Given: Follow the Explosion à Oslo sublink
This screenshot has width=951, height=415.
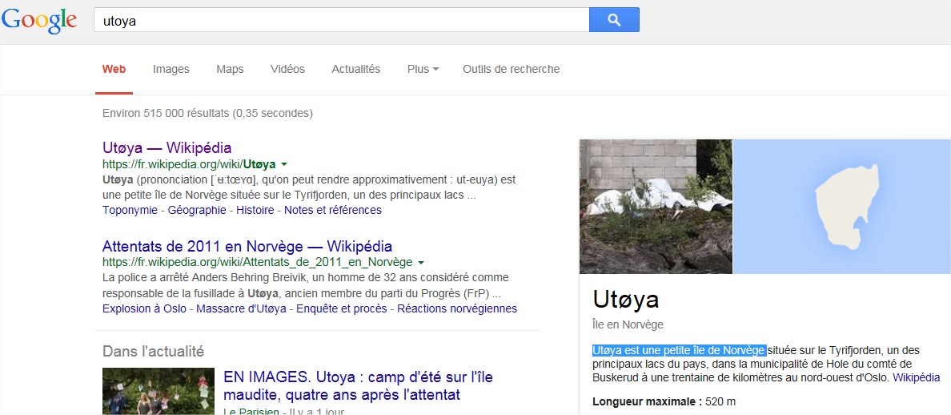Looking at the screenshot, I should (x=144, y=308).
